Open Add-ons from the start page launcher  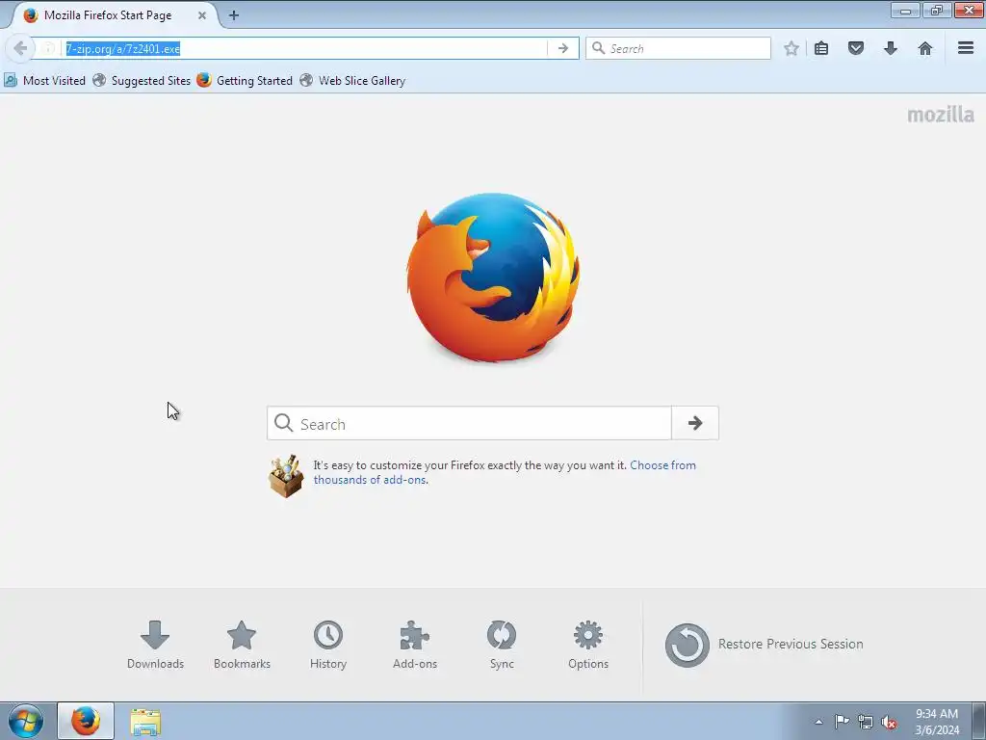(x=415, y=645)
